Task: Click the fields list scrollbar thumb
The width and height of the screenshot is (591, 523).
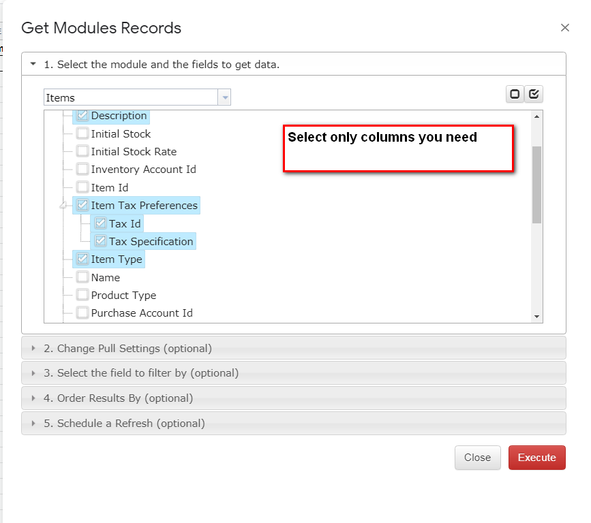Action: (x=536, y=185)
